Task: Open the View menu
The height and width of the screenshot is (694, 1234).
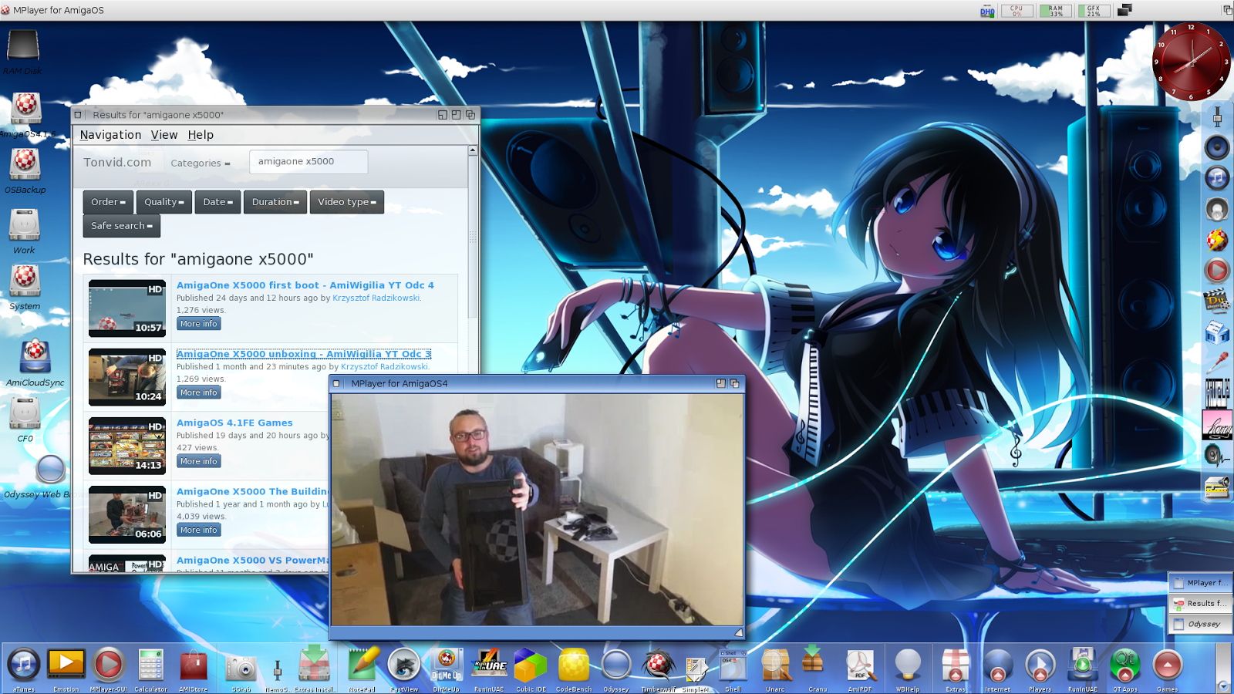Action: tap(164, 135)
